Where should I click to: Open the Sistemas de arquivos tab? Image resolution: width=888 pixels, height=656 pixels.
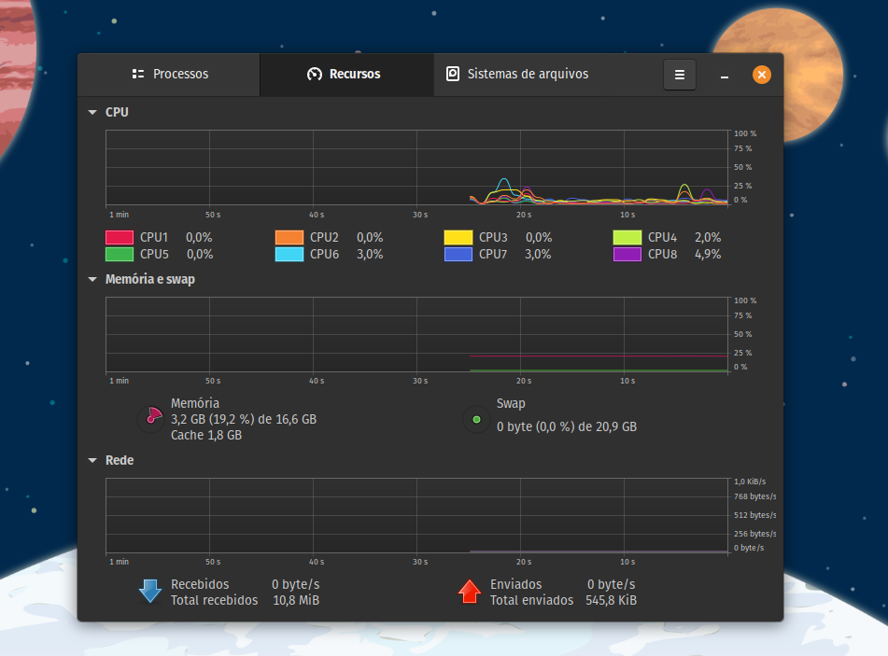coord(517,75)
